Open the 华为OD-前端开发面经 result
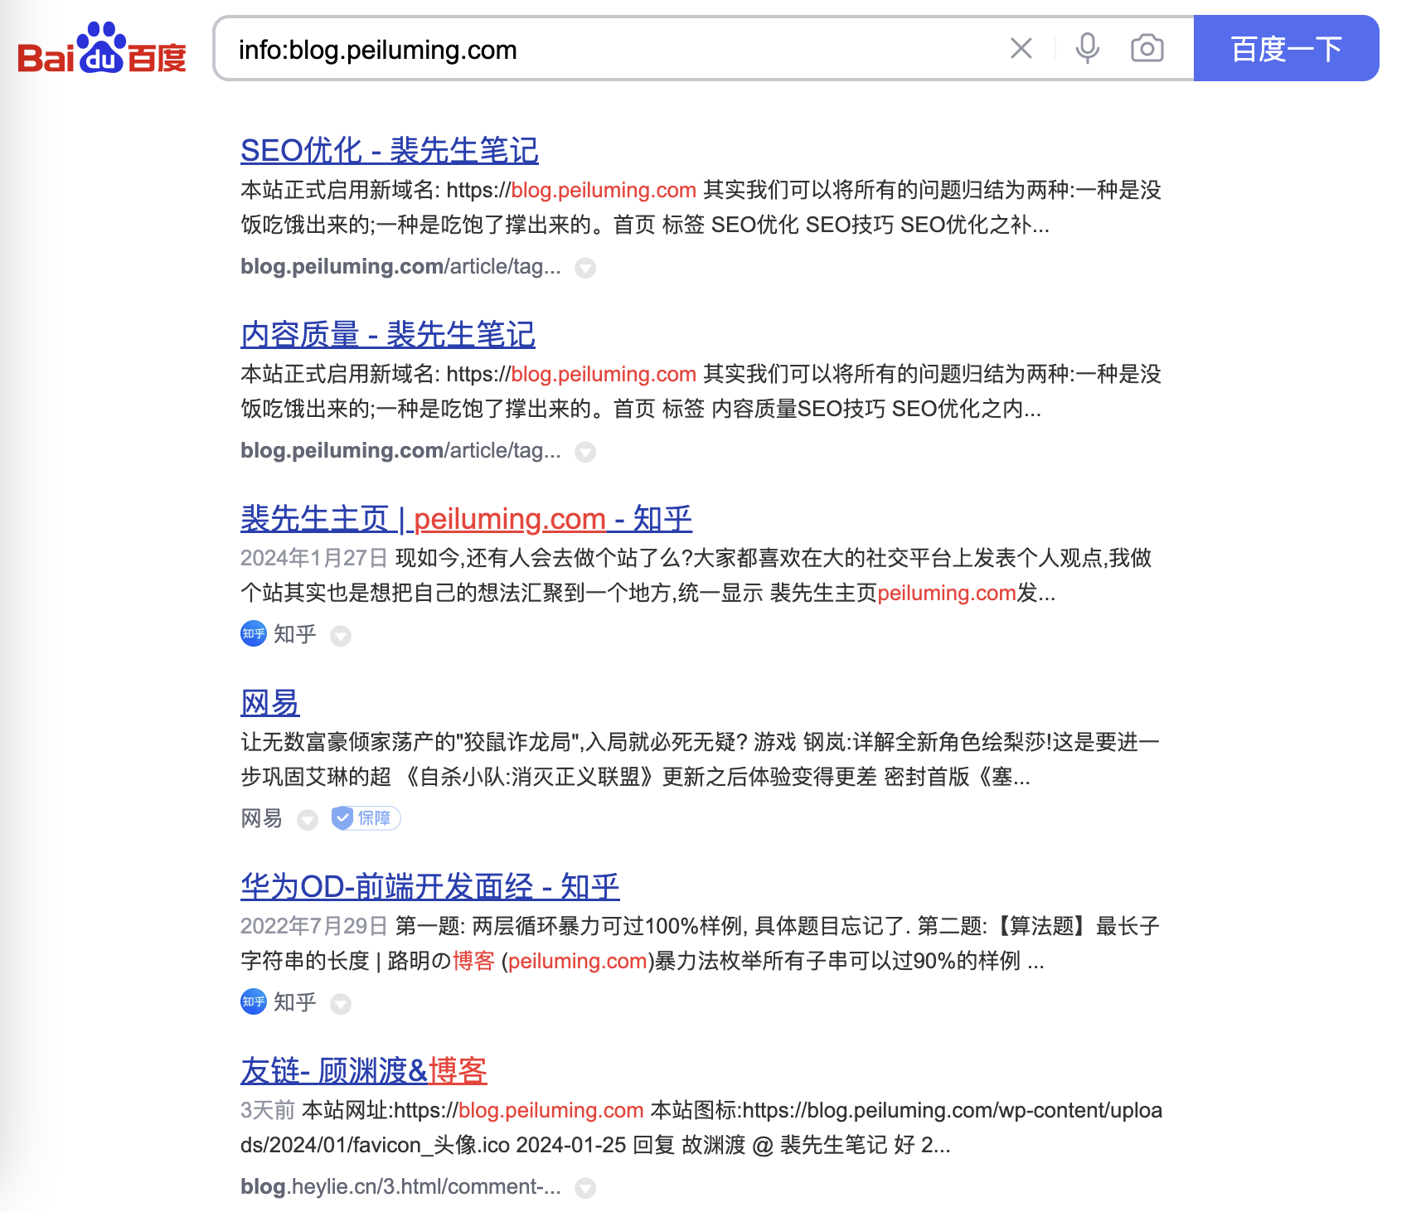This screenshot has height=1212, width=1421. 429,886
